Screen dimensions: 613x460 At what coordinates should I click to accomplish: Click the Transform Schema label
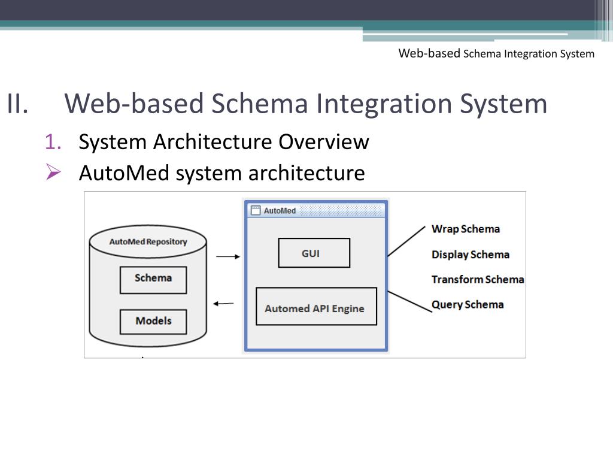point(478,280)
